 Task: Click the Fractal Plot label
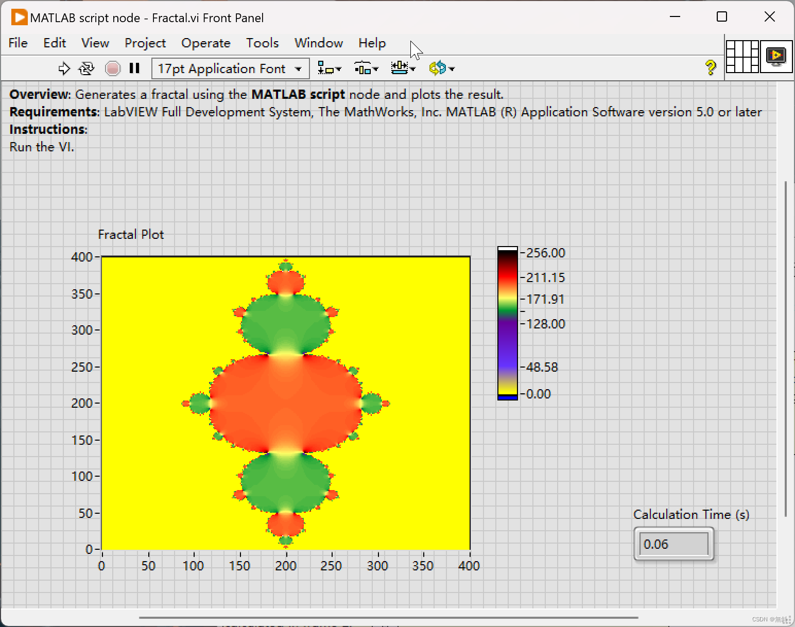[x=131, y=235]
